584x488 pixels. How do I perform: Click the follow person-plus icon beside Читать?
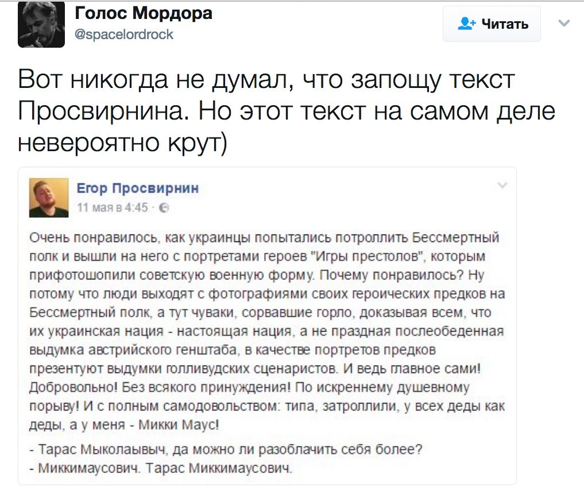pyautogui.click(x=466, y=24)
